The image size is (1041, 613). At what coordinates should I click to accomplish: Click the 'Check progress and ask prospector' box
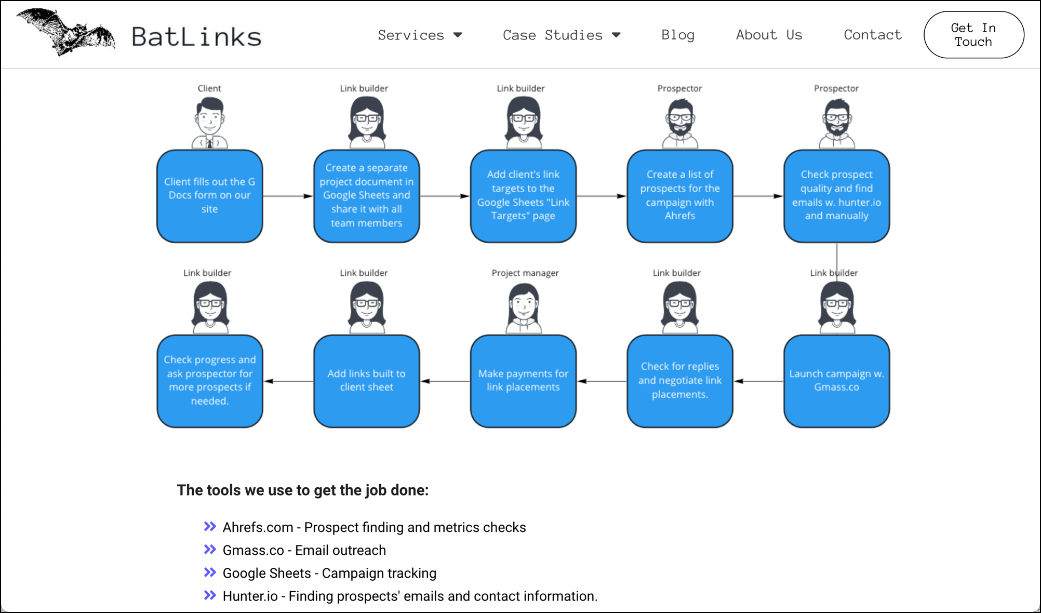tap(210, 381)
